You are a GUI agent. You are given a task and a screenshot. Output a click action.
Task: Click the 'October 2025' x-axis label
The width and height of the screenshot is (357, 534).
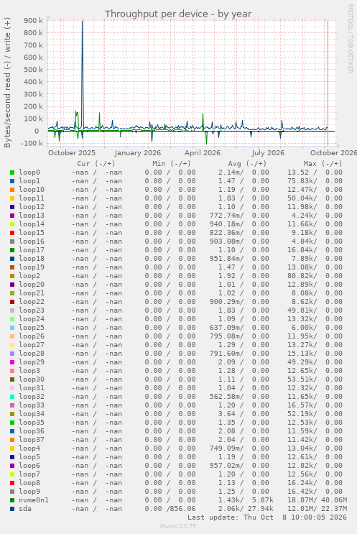coord(72,153)
